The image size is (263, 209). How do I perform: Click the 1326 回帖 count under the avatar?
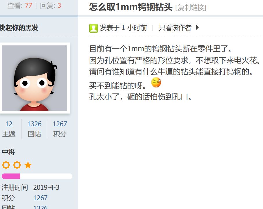click(34, 129)
